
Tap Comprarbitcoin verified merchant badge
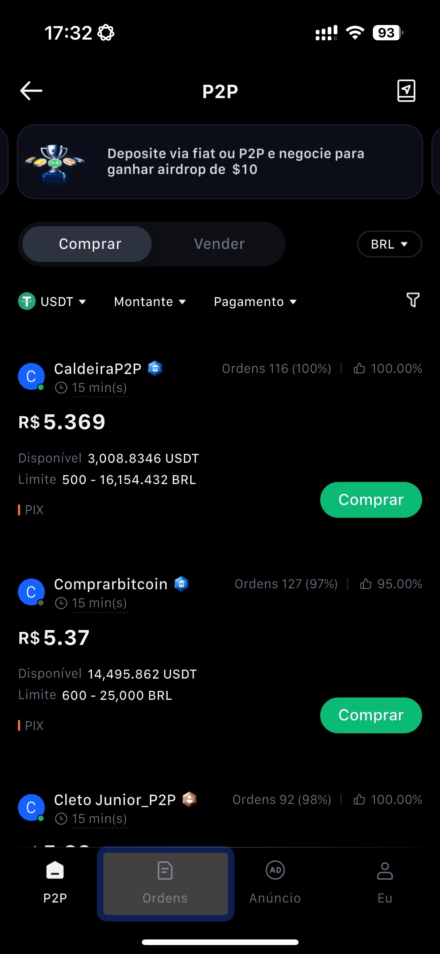coord(181,584)
